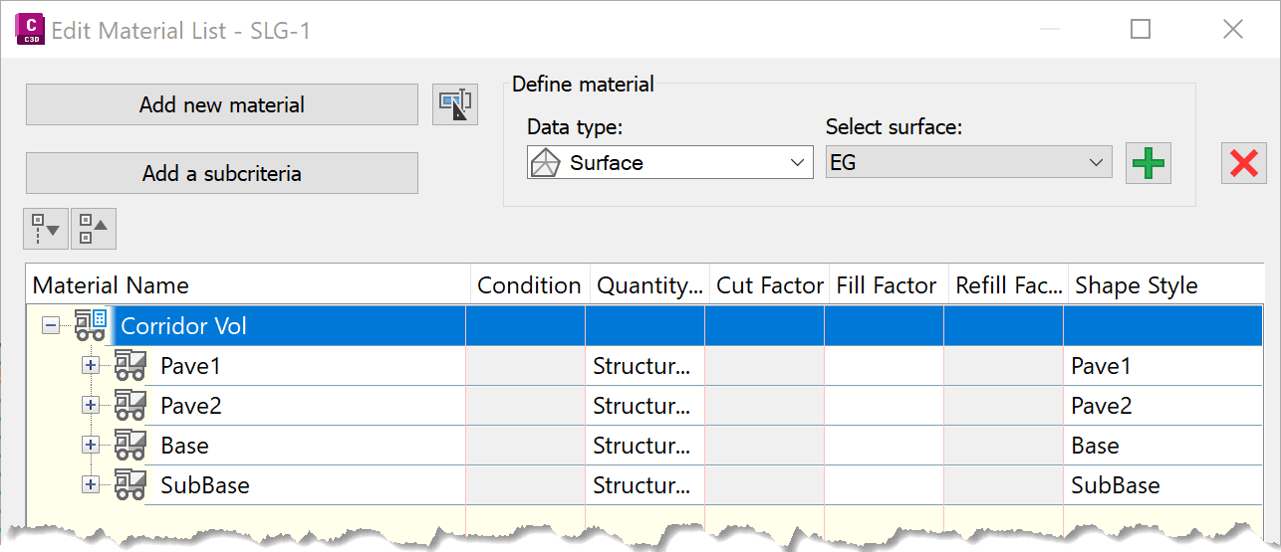1281x552 pixels.
Task: Click the Civil 3D app icon in title bar
Action: 28,30
